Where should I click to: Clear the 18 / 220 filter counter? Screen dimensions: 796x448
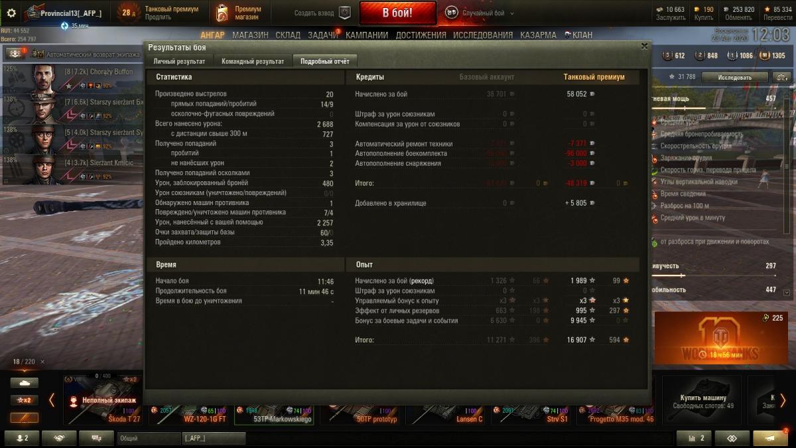coord(42,362)
